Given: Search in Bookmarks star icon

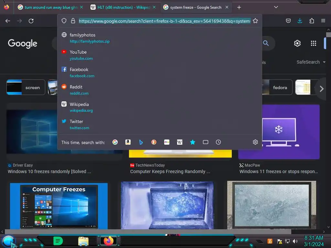Looking at the screenshot, I should click(193, 142).
